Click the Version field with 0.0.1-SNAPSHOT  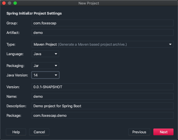click(x=102, y=87)
